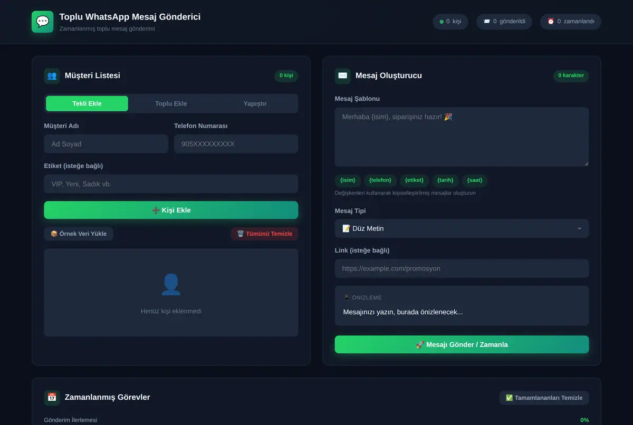The image size is (633, 425).
Task: Click the '0 kişi' badge in Müşteri Listesi
Action: pos(286,75)
